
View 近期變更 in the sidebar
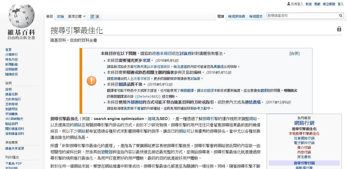[11, 69]
